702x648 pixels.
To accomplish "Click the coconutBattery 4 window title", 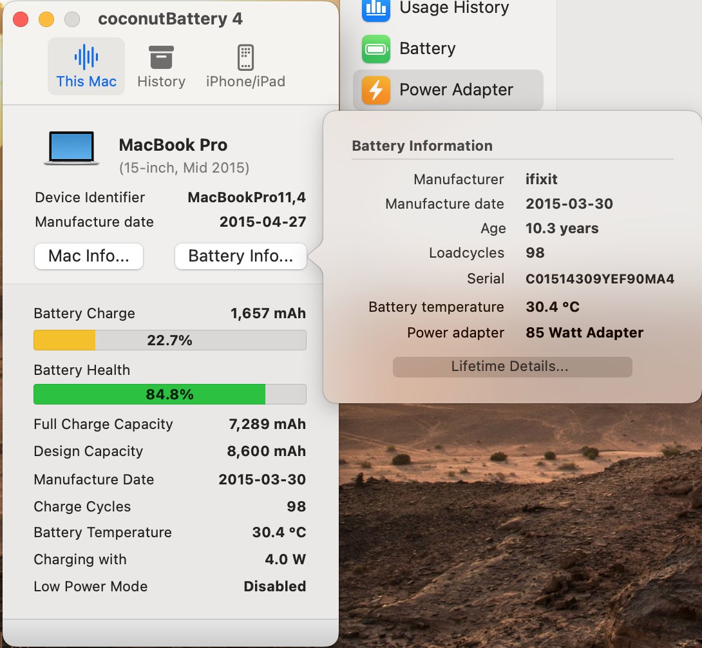I will click(170, 19).
